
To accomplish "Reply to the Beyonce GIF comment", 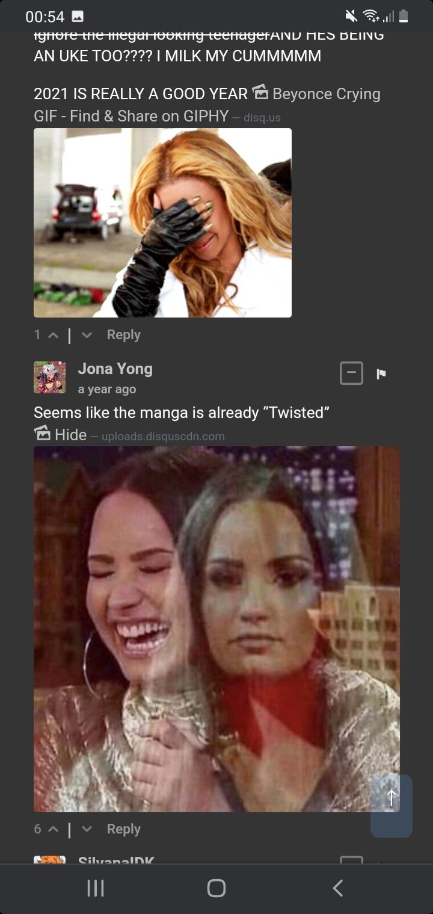I will (x=123, y=335).
